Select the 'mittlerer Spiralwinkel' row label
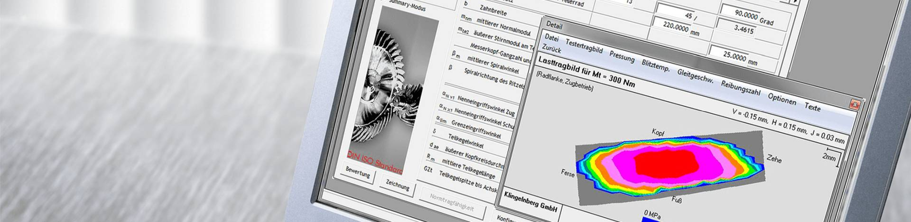 click(493, 65)
